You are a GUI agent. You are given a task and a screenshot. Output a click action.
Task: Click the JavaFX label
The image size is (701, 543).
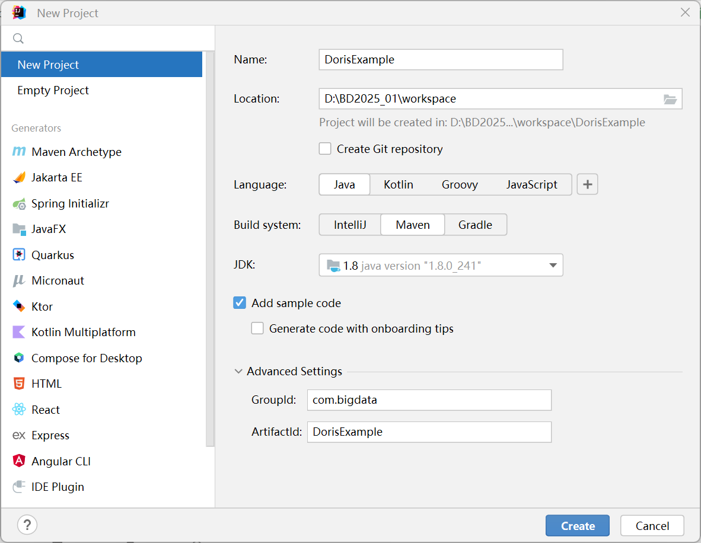coord(48,229)
